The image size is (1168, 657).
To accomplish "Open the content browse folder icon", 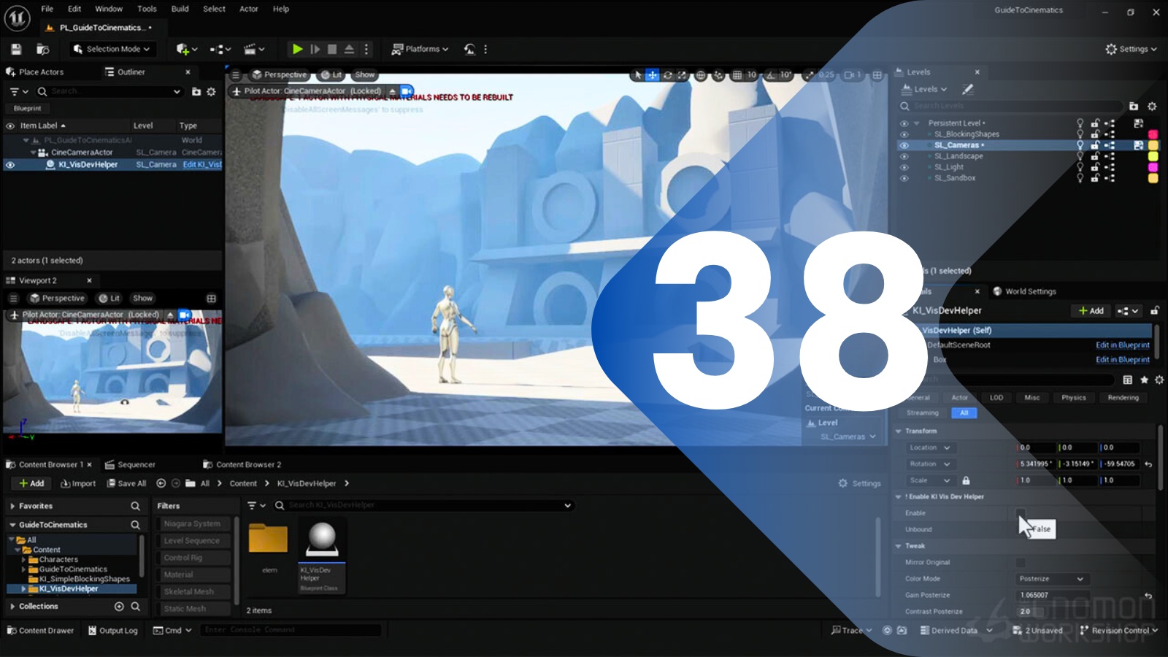I will tap(43, 49).
